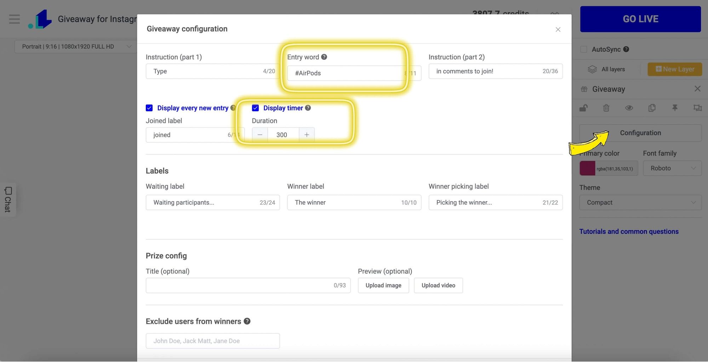The width and height of the screenshot is (708, 362).
Task: Click the resize layer icon
Action: click(697, 108)
